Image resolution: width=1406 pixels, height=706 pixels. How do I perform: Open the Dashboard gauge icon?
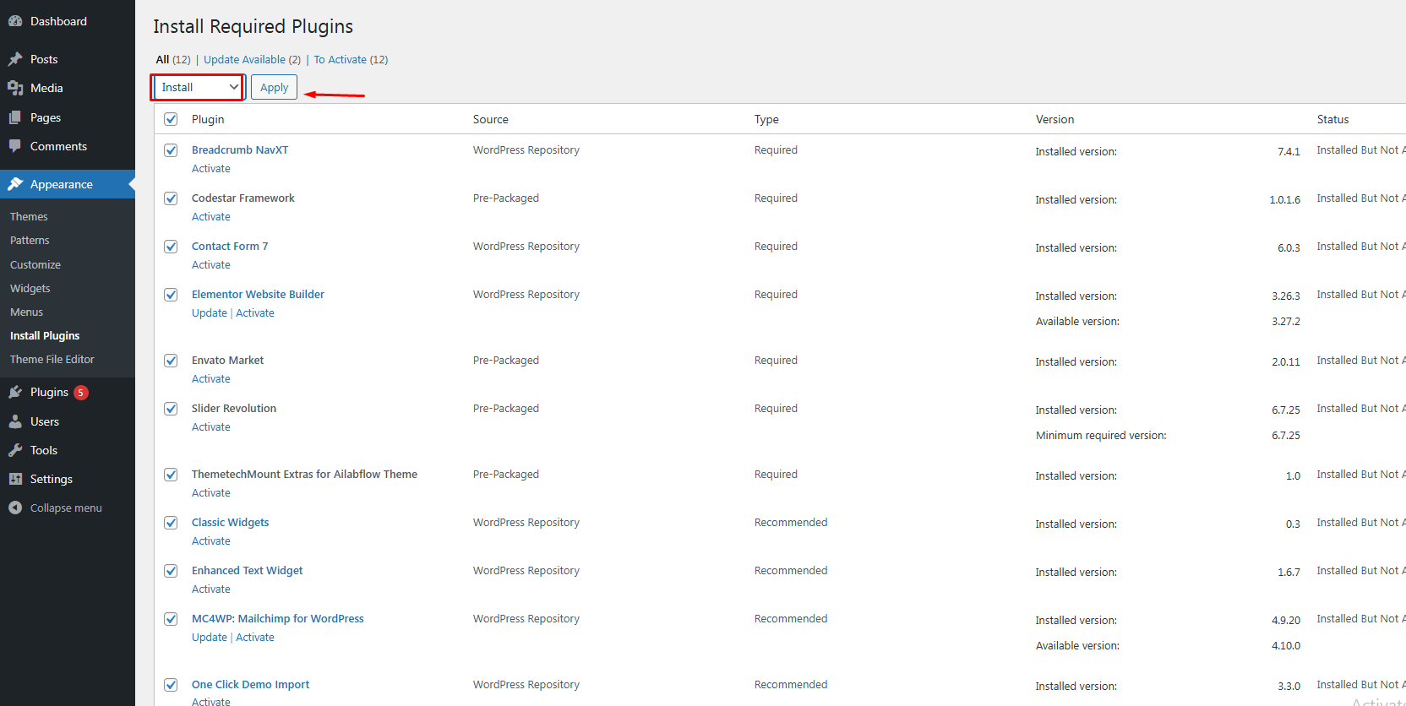(15, 21)
